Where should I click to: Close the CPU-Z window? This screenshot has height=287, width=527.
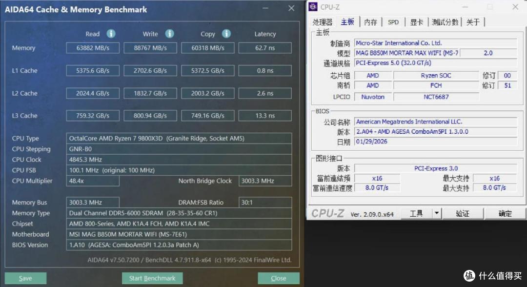click(x=515, y=7)
